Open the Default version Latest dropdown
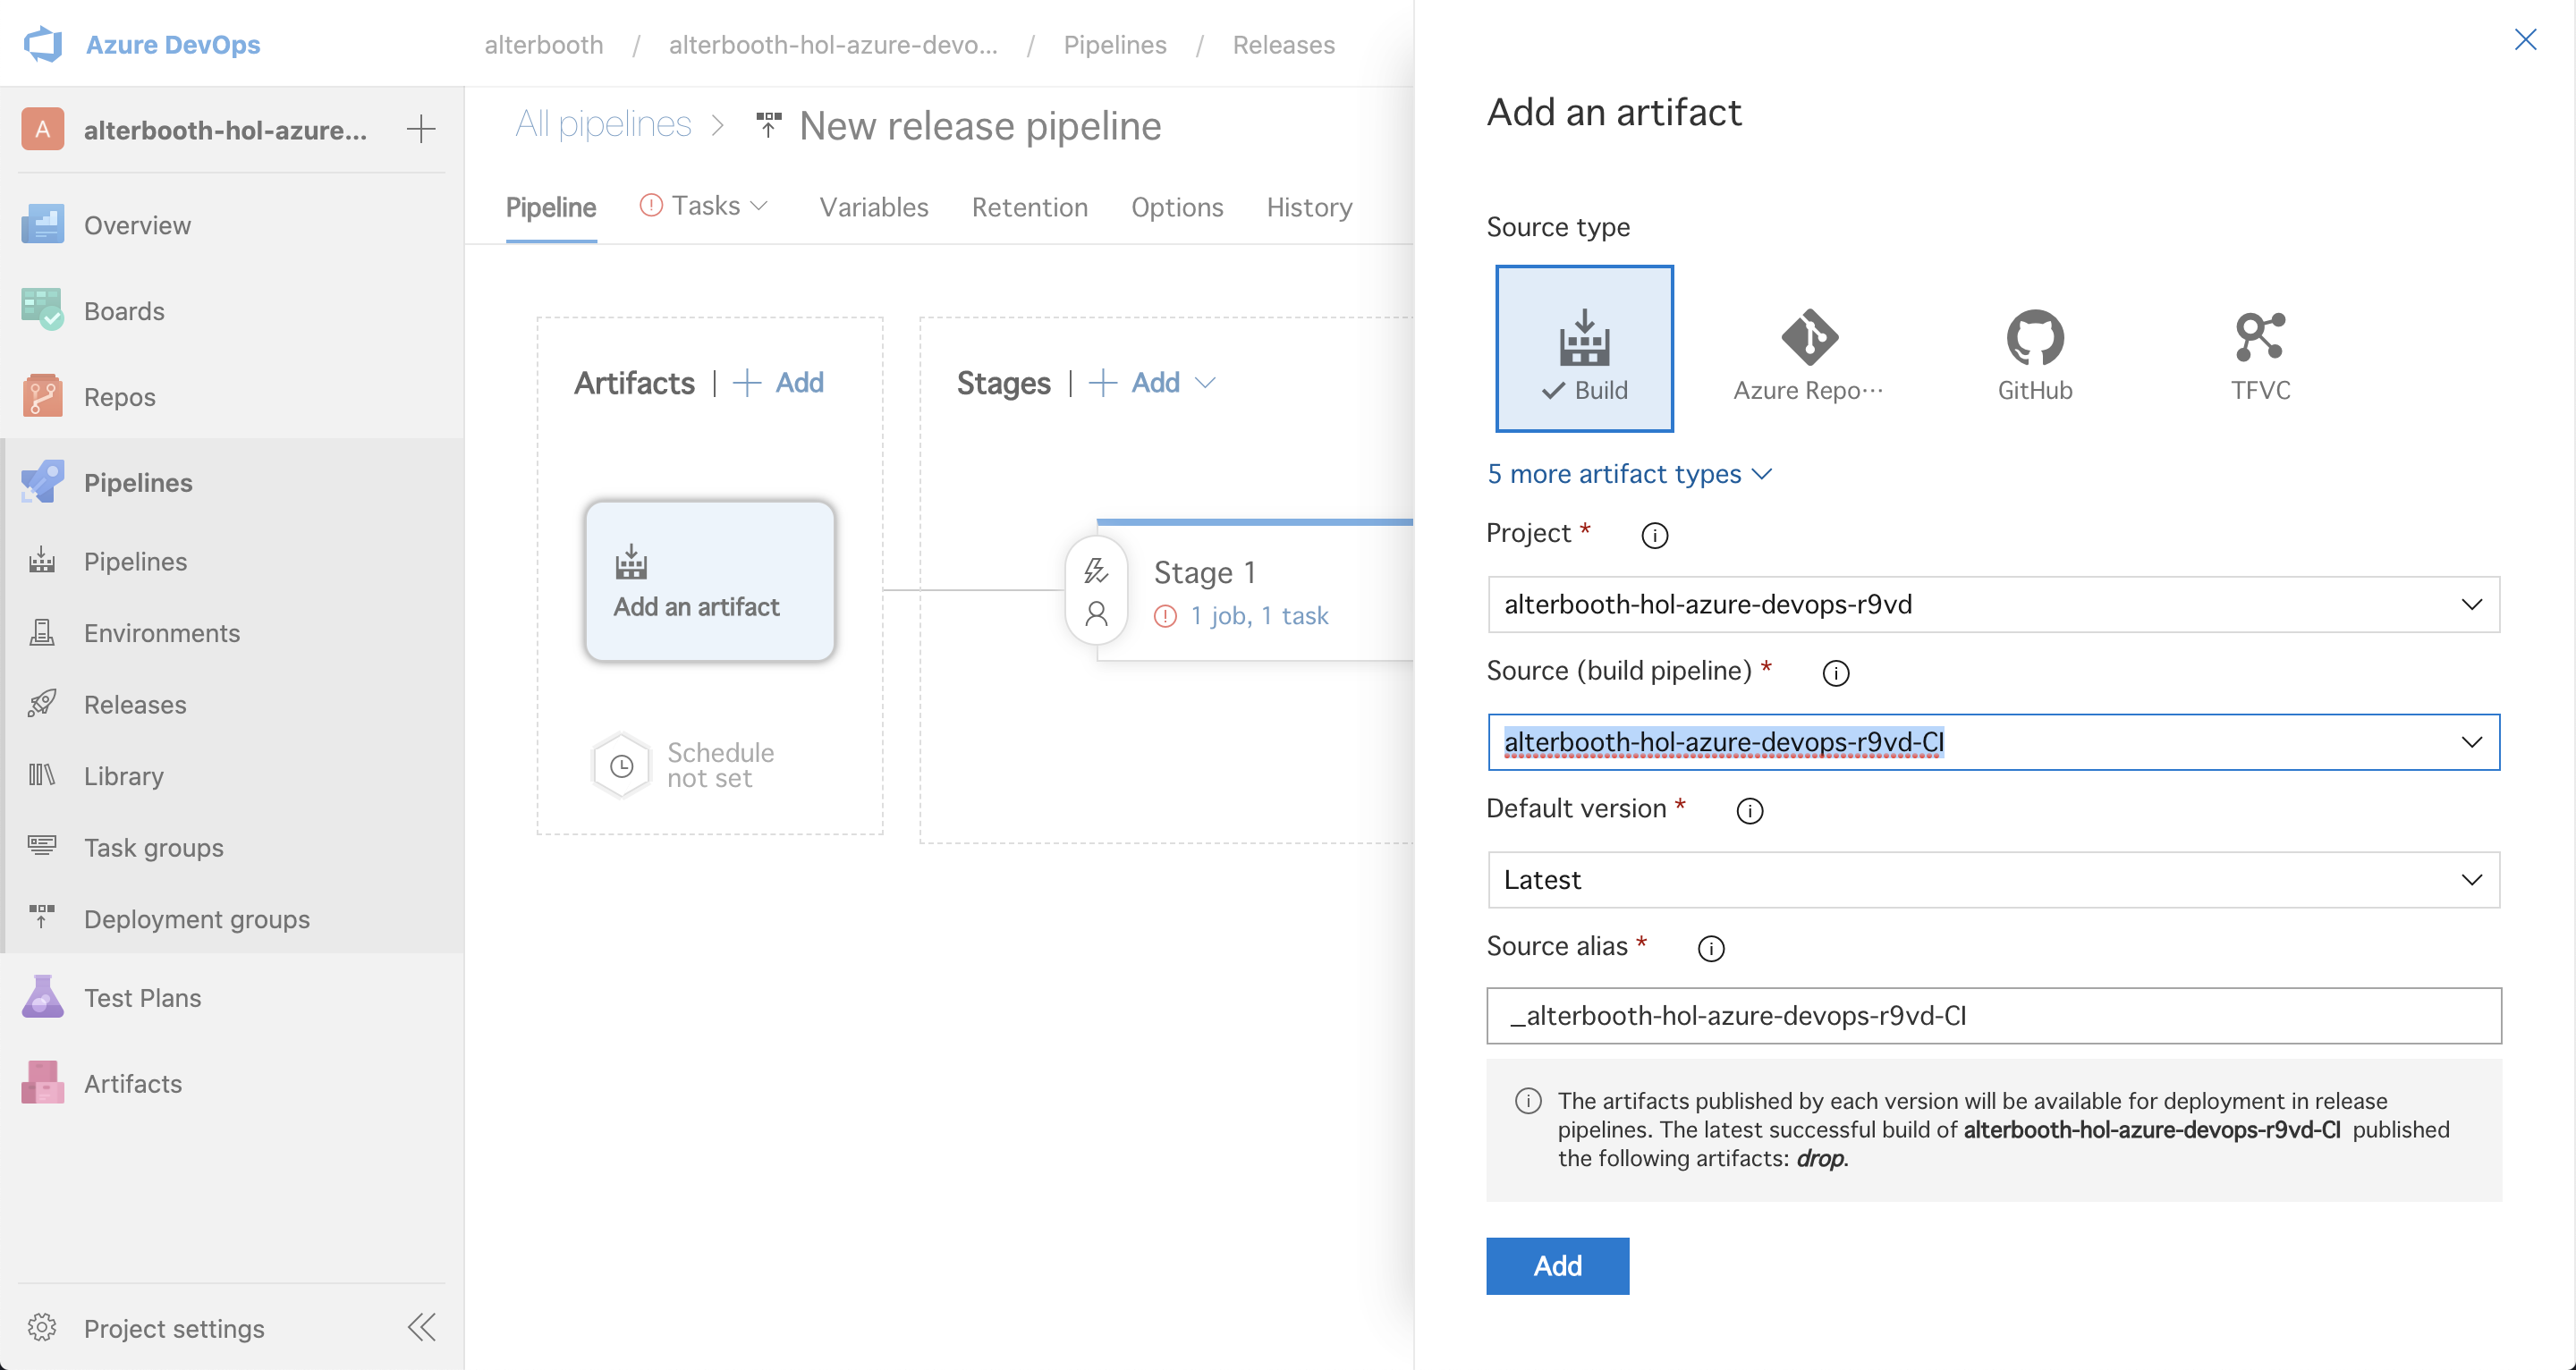This screenshot has height=1370, width=2576. click(1993, 880)
